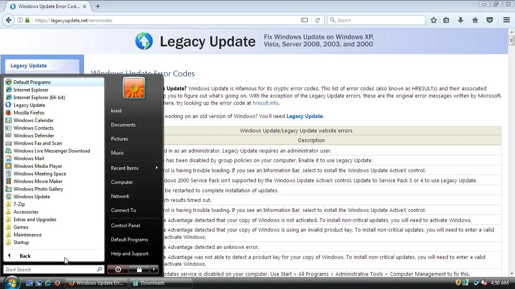The width and height of the screenshot is (515, 289).
Task: Expand the Accessories folder
Action: pos(54,212)
